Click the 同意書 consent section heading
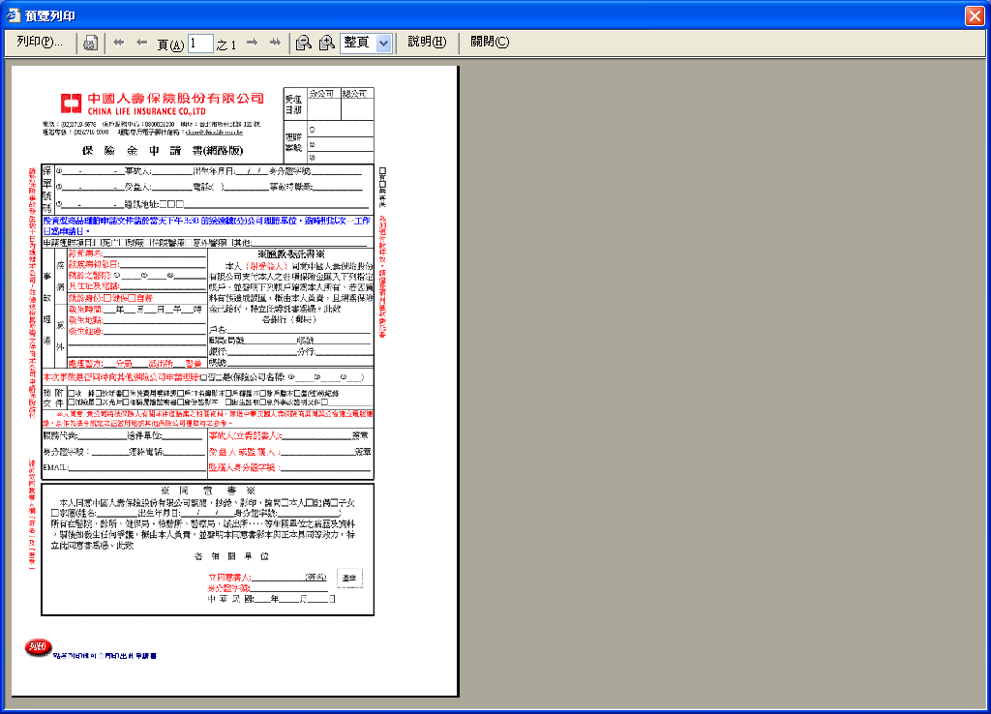Screen dimensions: 991x714 coord(207,491)
